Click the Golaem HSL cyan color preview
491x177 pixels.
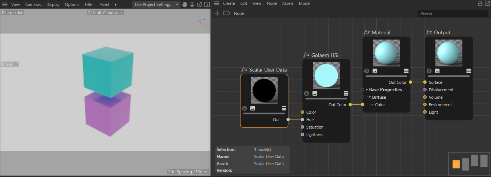(326, 75)
